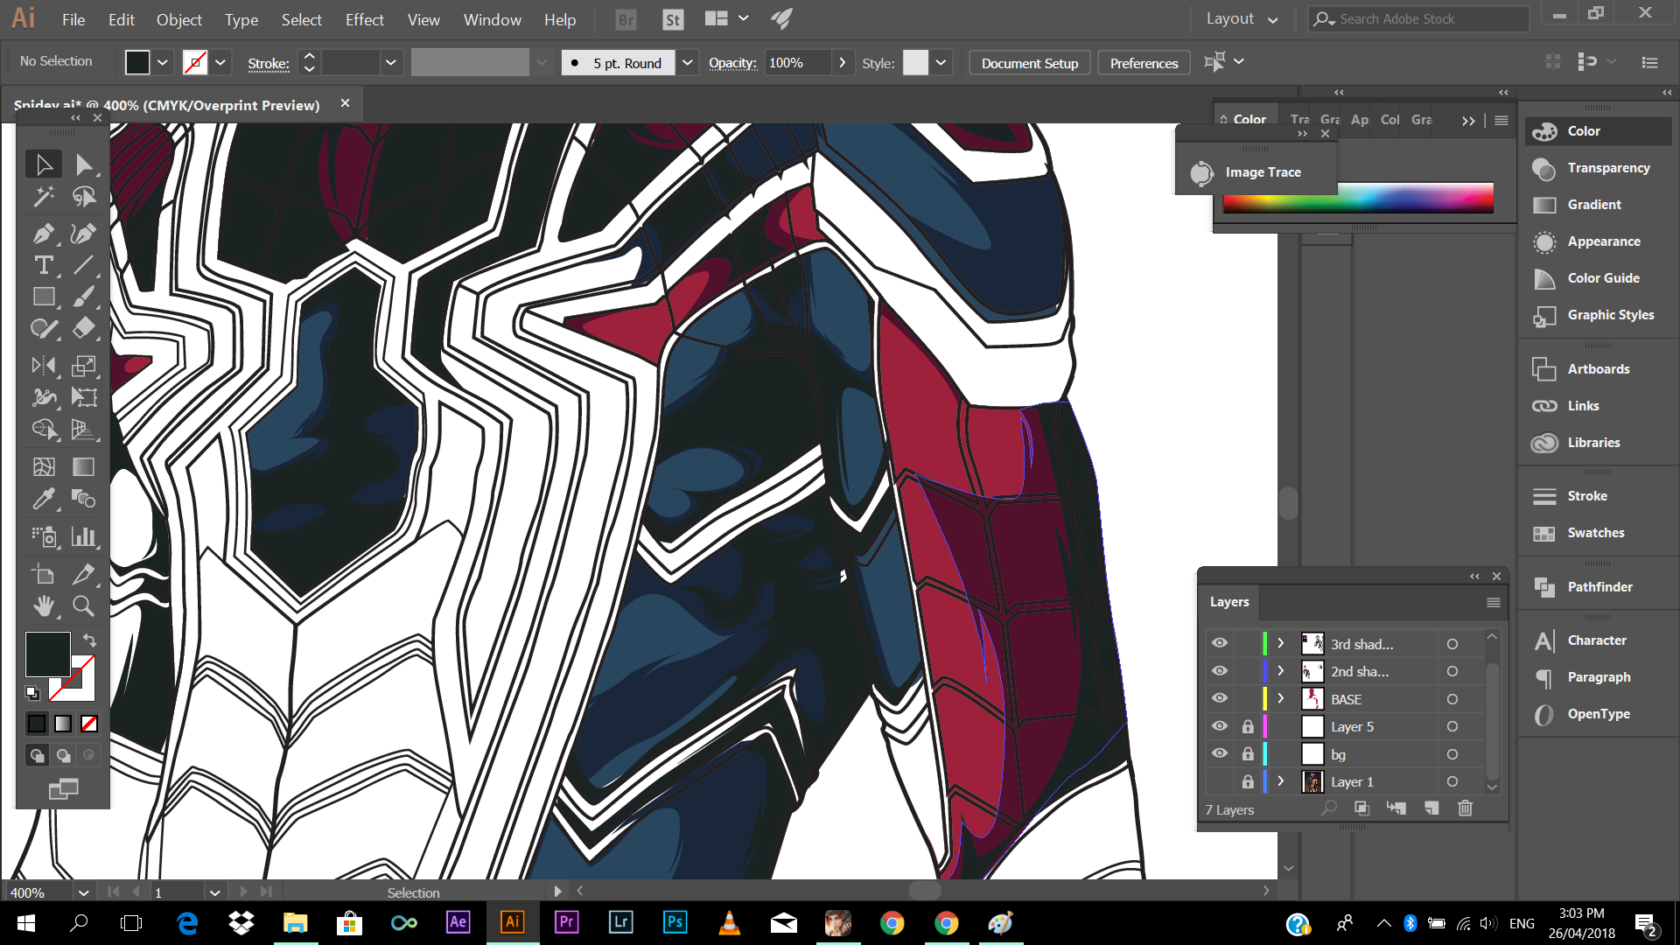This screenshot has height=945, width=1680.
Task: Select the Direct Selection tool
Action: click(84, 164)
